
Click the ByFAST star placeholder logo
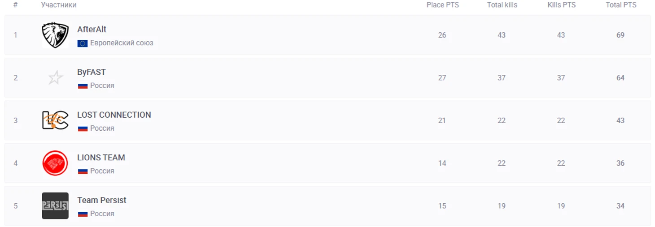(55, 78)
